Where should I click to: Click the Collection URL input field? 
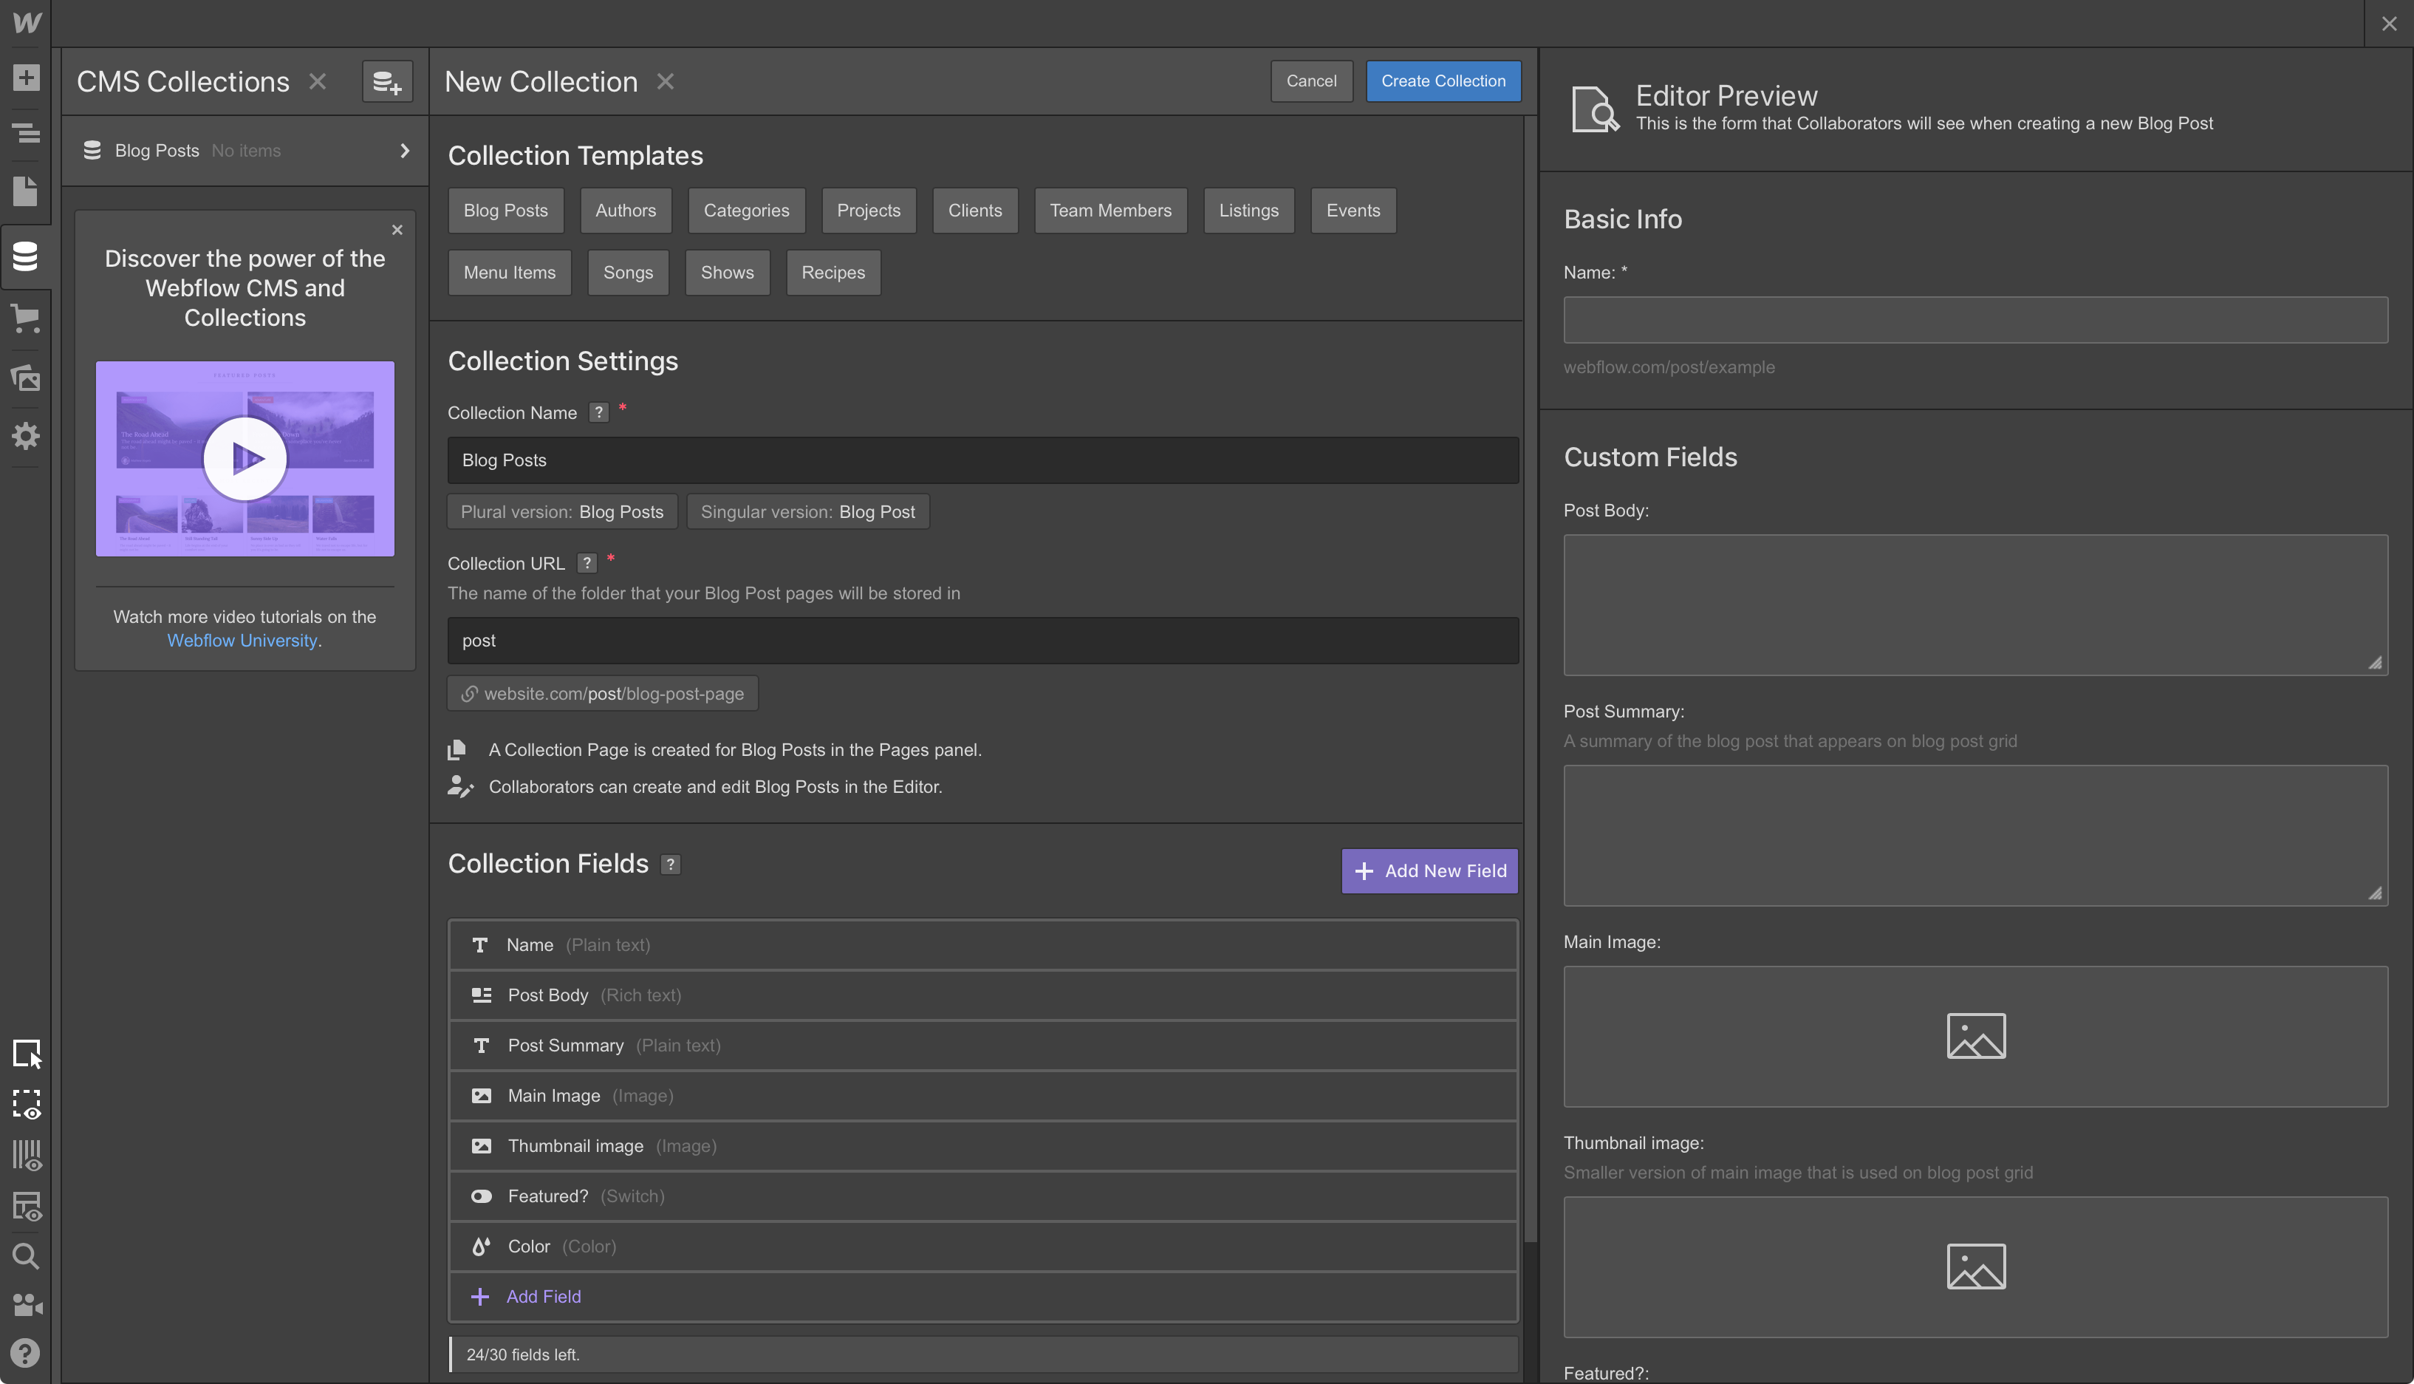(x=982, y=641)
